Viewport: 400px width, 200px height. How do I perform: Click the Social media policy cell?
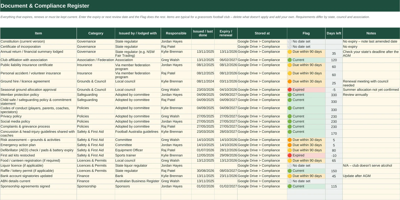pyautogui.click(x=38, y=122)
